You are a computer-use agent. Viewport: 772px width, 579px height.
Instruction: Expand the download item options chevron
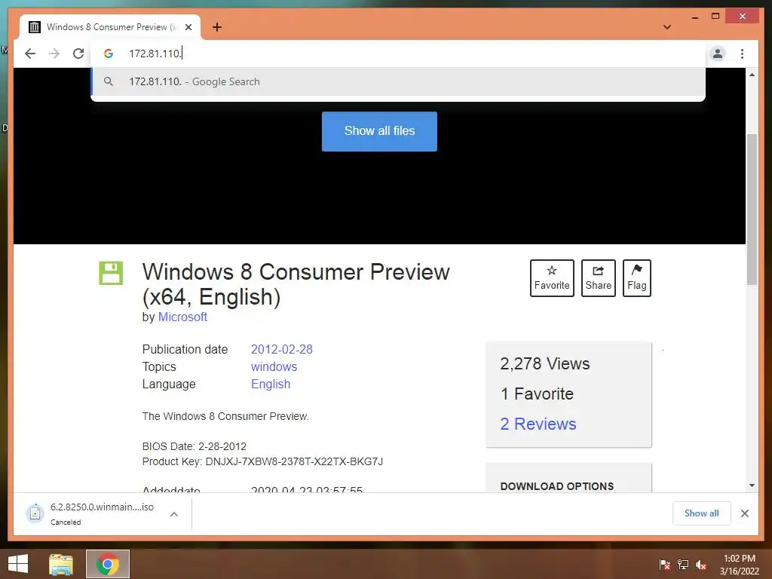[x=174, y=514]
